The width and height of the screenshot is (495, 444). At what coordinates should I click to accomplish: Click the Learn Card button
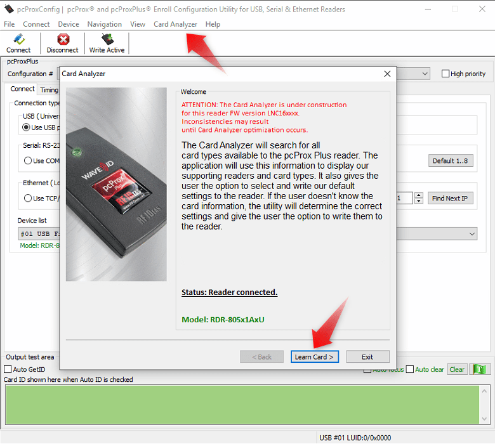click(314, 357)
